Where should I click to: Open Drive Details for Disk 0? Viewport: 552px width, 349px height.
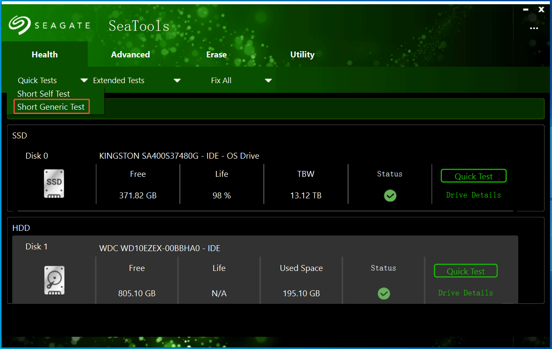pyautogui.click(x=473, y=195)
